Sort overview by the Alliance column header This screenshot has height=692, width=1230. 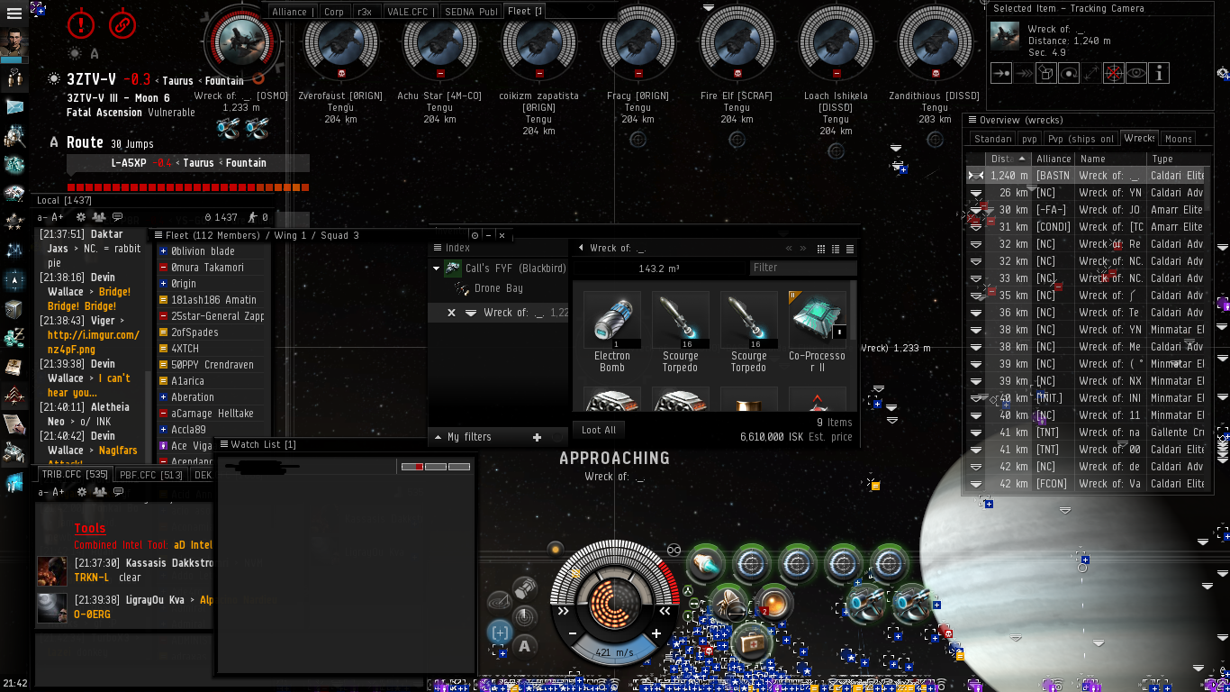[x=1054, y=159]
